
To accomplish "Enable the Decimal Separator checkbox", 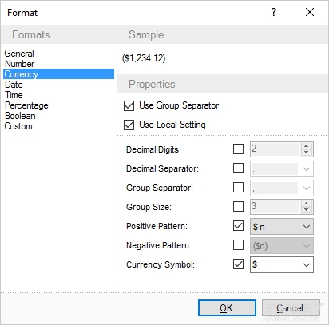I will 238,168.
